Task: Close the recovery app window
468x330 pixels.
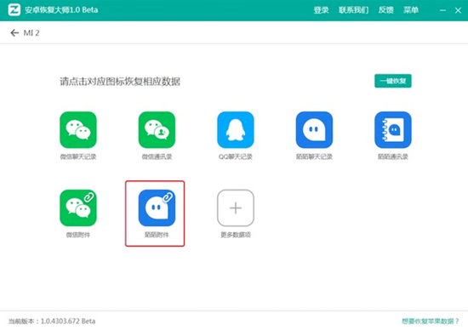Action: click(458, 10)
